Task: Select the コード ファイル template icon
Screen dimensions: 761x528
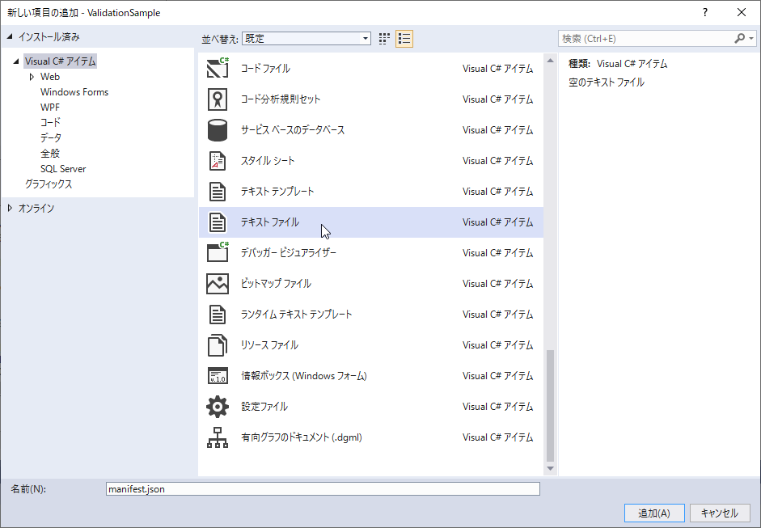Action: tap(218, 69)
